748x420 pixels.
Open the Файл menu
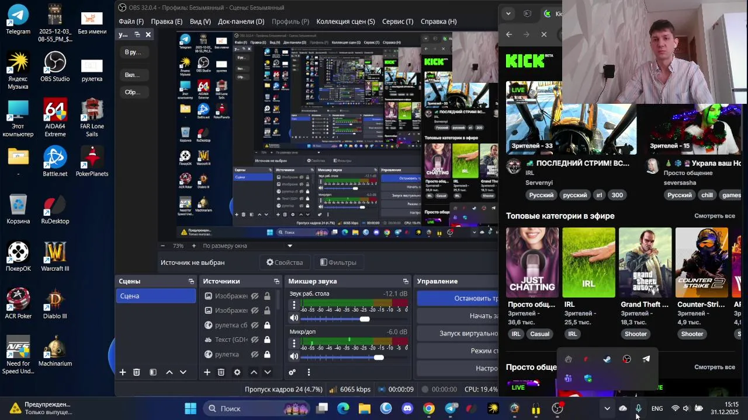point(131,22)
